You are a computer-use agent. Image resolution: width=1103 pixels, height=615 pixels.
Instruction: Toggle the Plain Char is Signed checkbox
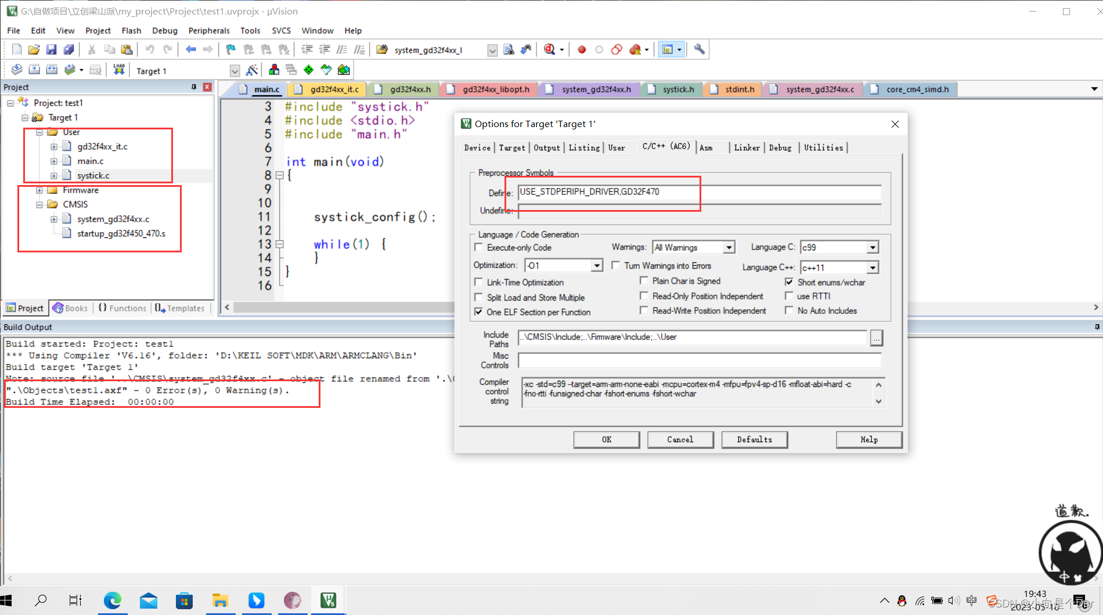[644, 280]
